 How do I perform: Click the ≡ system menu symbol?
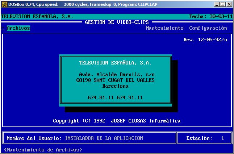click(x=3, y=28)
